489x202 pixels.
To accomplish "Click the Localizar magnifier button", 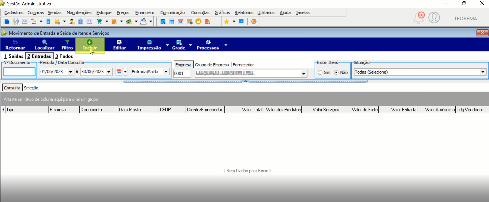I will tap(45, 45).
